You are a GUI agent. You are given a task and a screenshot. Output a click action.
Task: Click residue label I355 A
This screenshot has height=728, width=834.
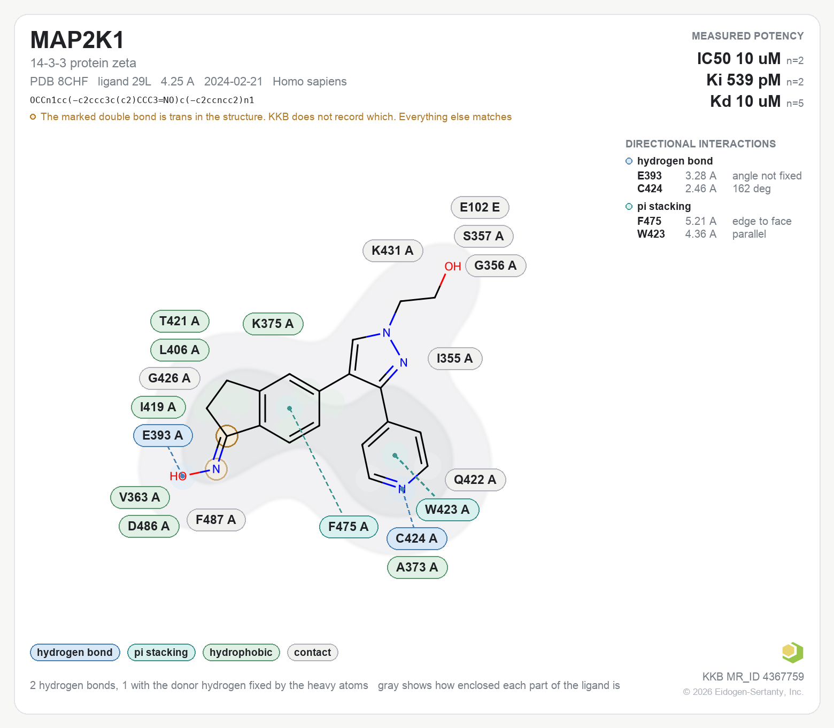click(455, 358)
